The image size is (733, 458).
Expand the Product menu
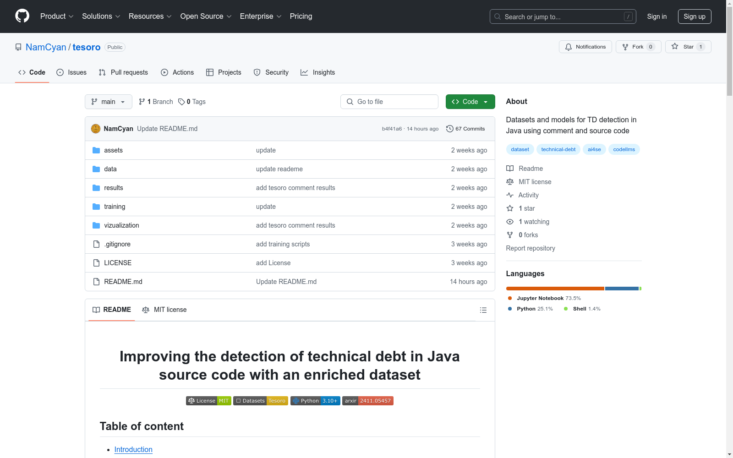pyautogui.click(x=57, y=16)
